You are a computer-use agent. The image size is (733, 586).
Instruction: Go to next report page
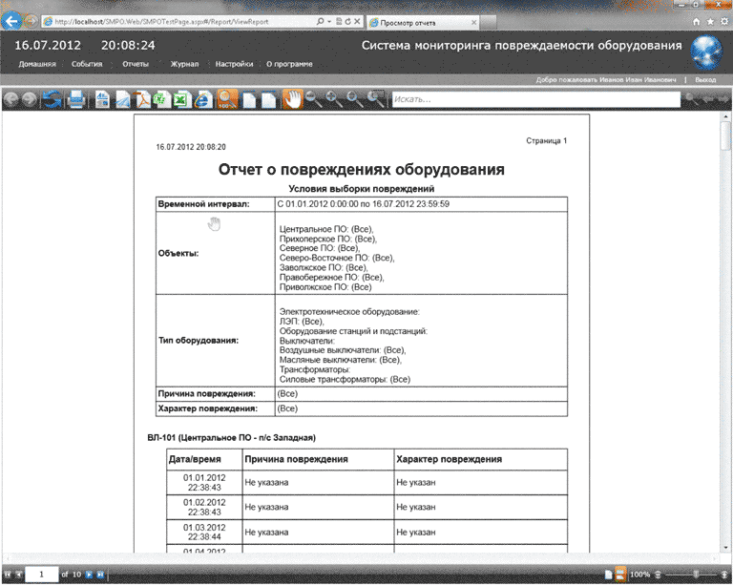pyautogui.click(x=89, y=575)
